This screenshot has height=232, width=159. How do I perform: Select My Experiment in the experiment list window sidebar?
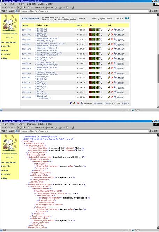click(9, 42)
